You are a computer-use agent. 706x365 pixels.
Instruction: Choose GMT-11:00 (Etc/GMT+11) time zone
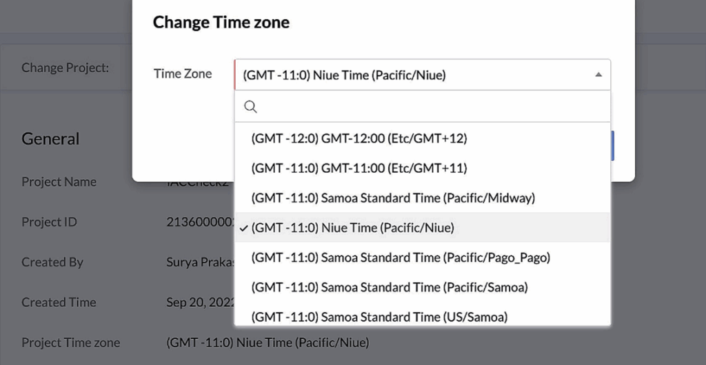[x=359, y=168]
